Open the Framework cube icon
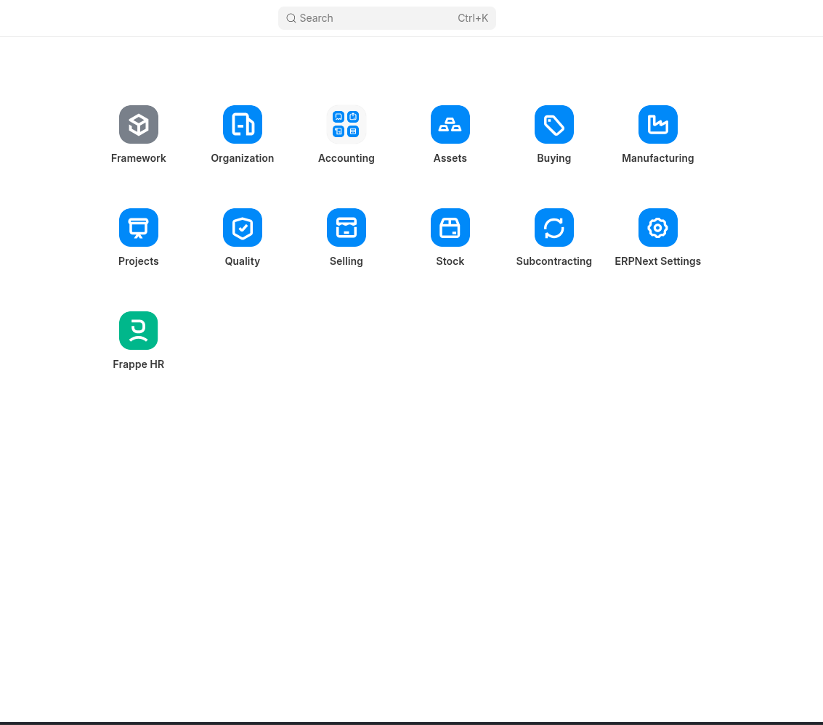The width and height of the screenshot is (823, 725). tap(139, 124)
